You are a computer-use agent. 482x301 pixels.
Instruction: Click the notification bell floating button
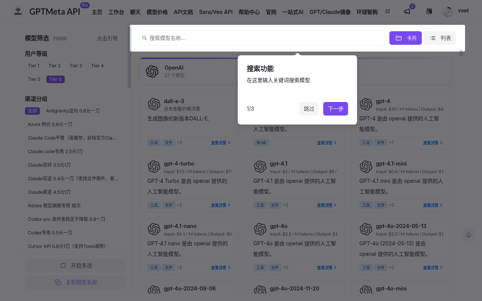click(468, 235)
